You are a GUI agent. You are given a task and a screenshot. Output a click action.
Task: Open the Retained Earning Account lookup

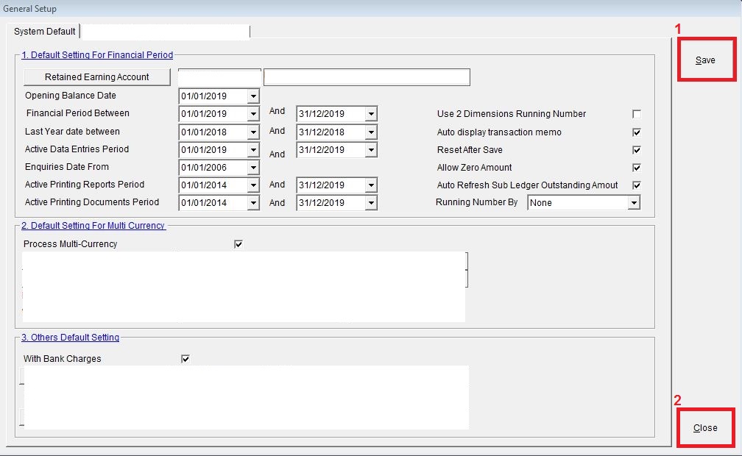[97, 77]
